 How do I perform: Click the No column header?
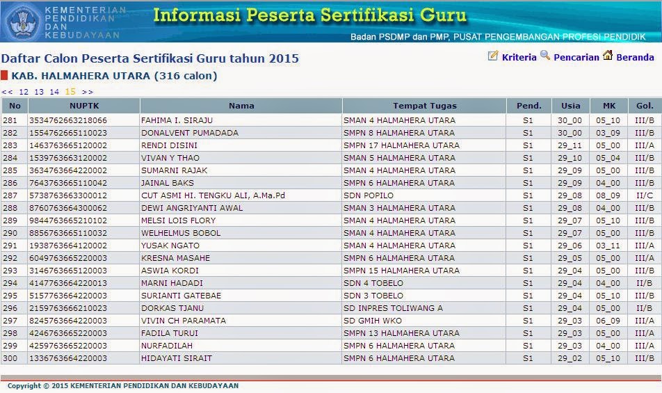pos(15,106)
